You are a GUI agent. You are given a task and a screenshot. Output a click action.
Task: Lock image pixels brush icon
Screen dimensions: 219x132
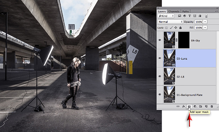pyautogui.click(x=171, y=28)
